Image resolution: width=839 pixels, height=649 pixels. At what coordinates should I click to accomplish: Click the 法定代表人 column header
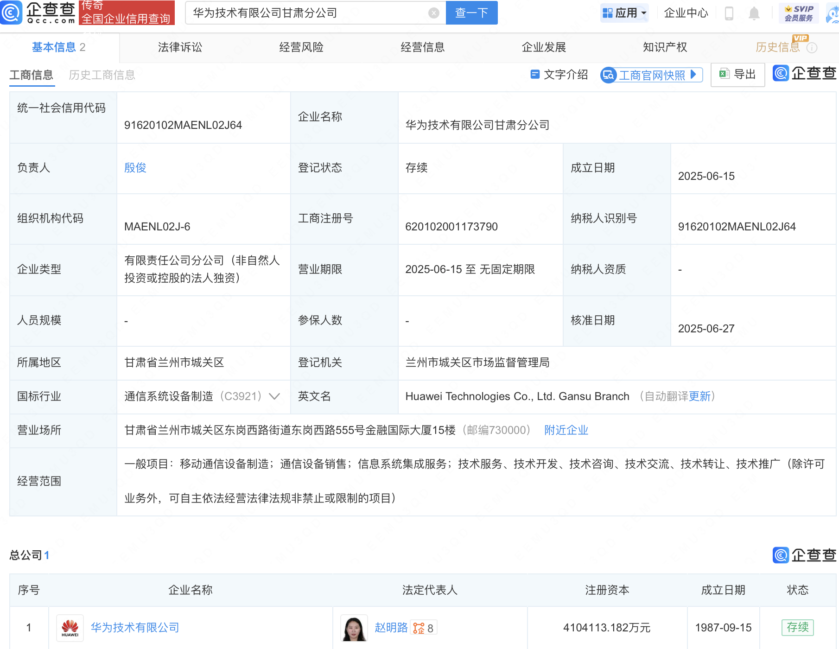(430, 590)
